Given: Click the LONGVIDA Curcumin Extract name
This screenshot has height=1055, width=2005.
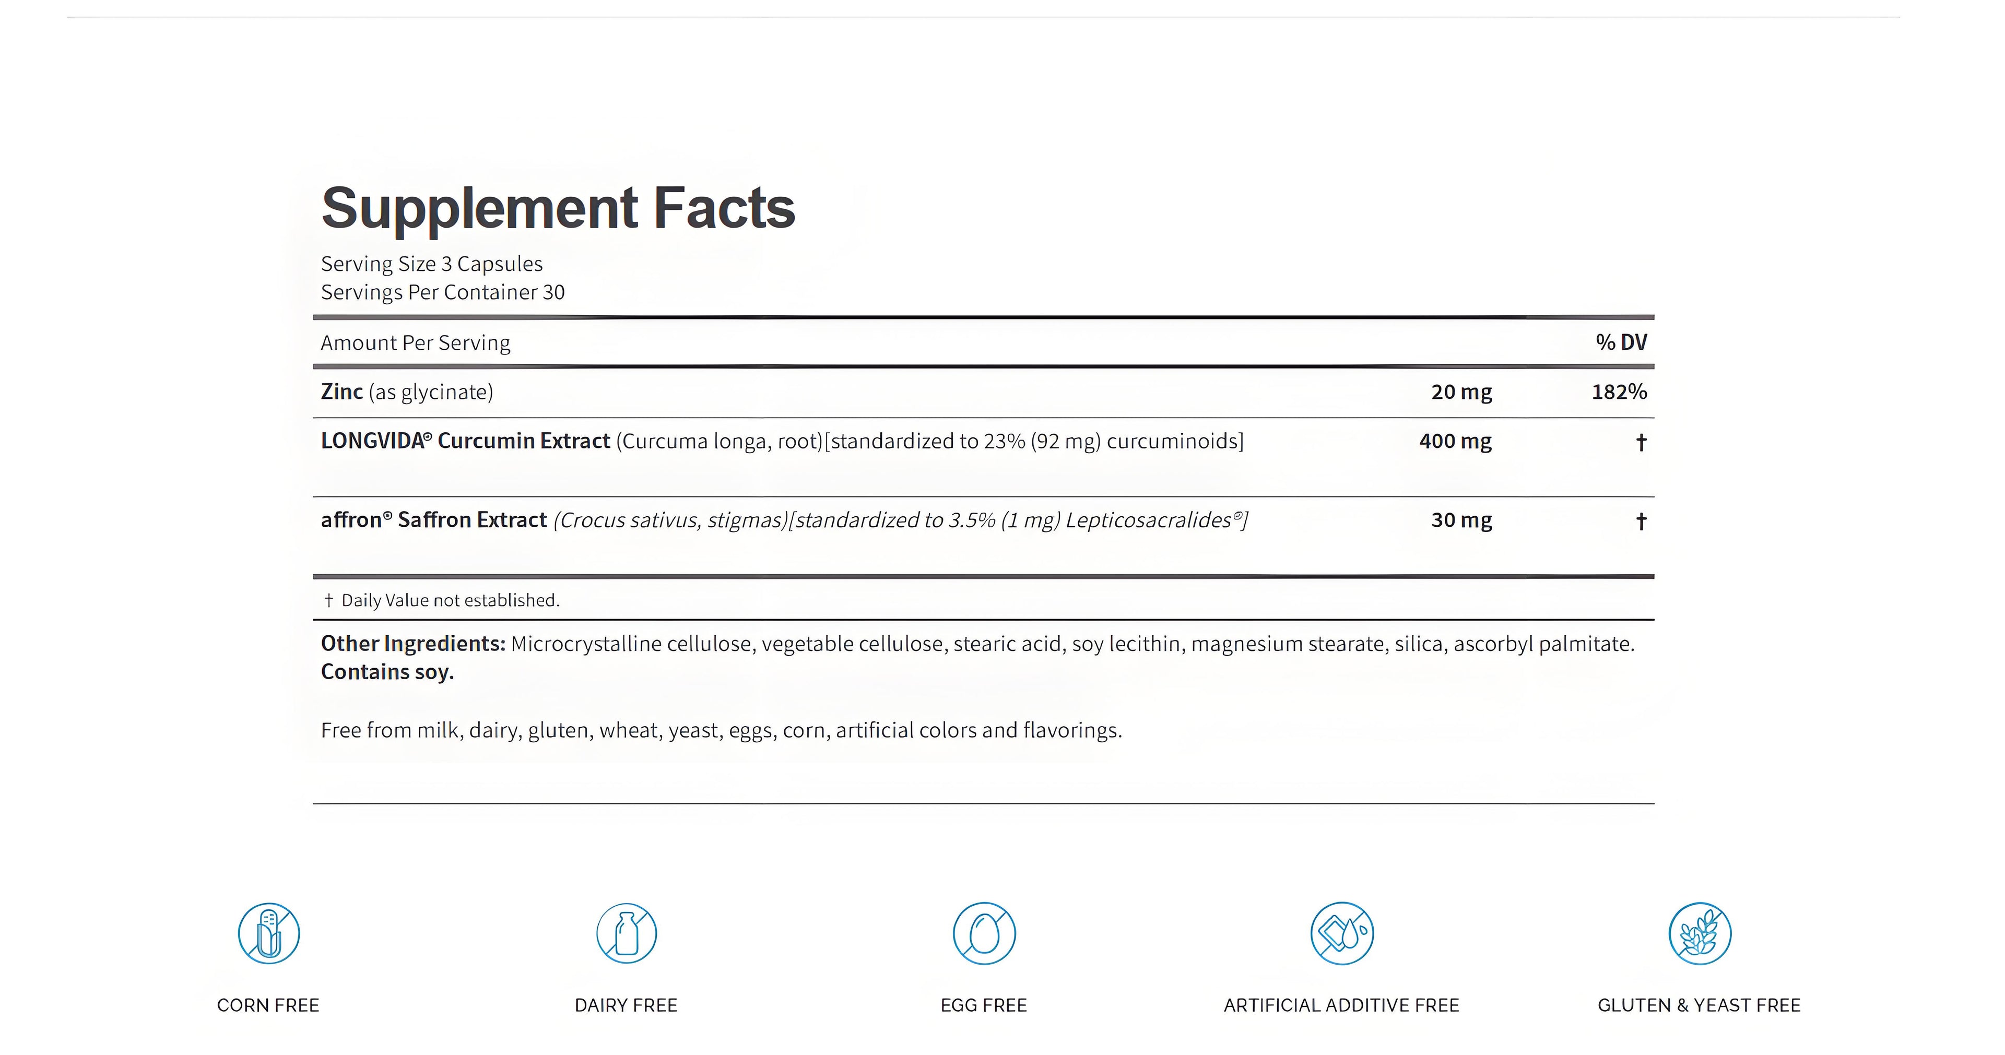Looking at the screenshot, I should [x=465, y=441].
